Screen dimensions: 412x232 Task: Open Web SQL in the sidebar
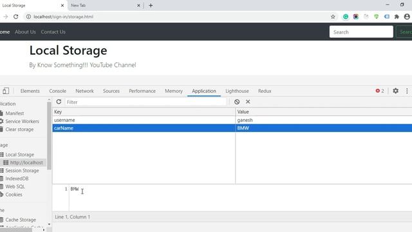[15, 186]
